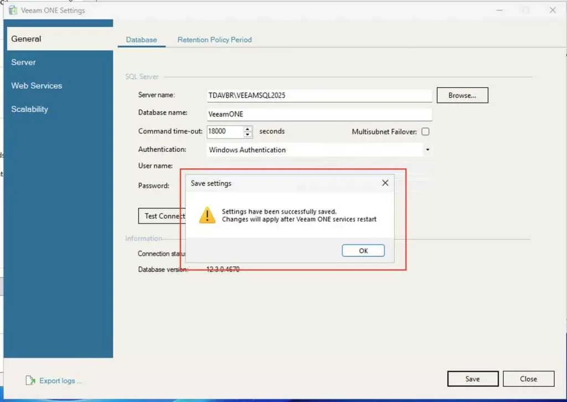Click the Save settings dialog title
Screen dimensions: 567x402
pos(211,183)
